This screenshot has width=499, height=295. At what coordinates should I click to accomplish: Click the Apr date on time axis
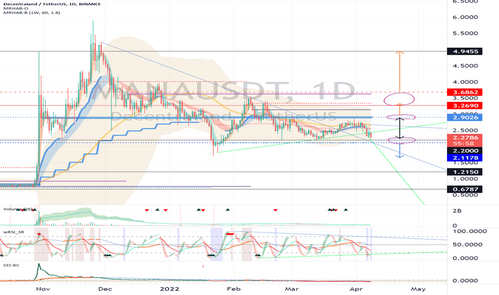356,289
